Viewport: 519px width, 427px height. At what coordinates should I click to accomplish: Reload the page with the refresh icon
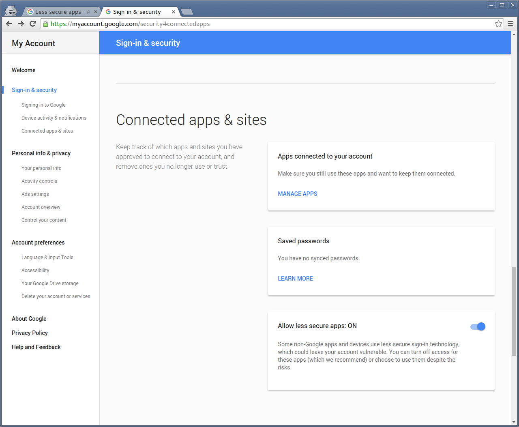pyautogui.click(x=33, y=24)
